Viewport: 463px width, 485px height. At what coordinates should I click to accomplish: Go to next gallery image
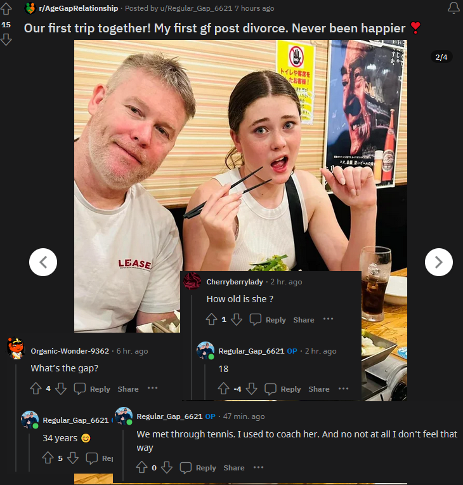click(439, 262)
